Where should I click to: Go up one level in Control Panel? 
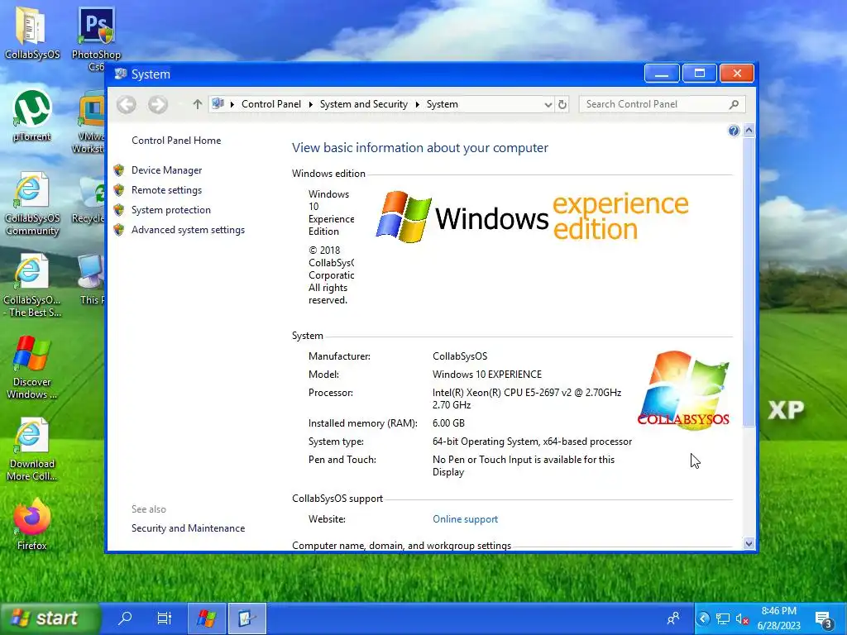[197, 104]
